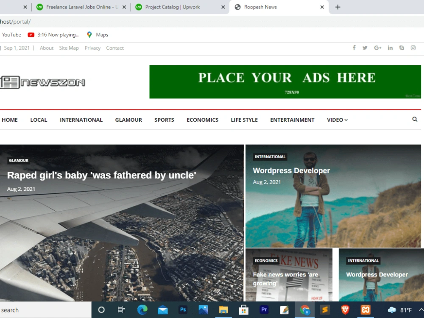
Task: Open the weather 81°F widget
Action: [399, 310]
